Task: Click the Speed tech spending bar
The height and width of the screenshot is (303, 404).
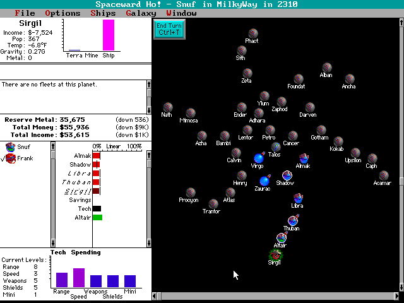Action: point(79,278)
